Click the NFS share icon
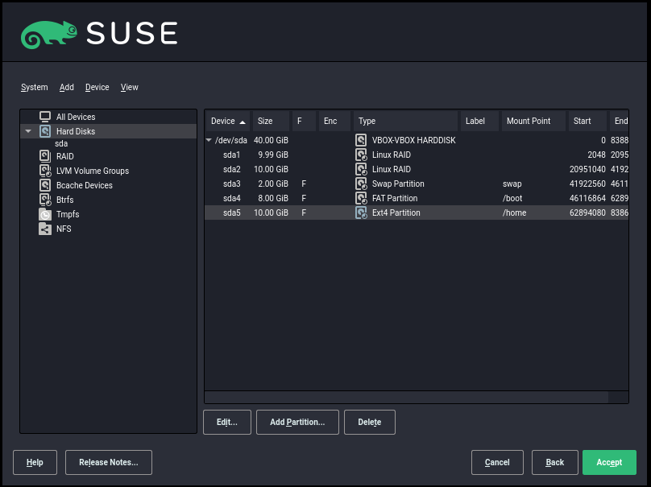This screenshot has height=487, width=651. coord(45,229)
